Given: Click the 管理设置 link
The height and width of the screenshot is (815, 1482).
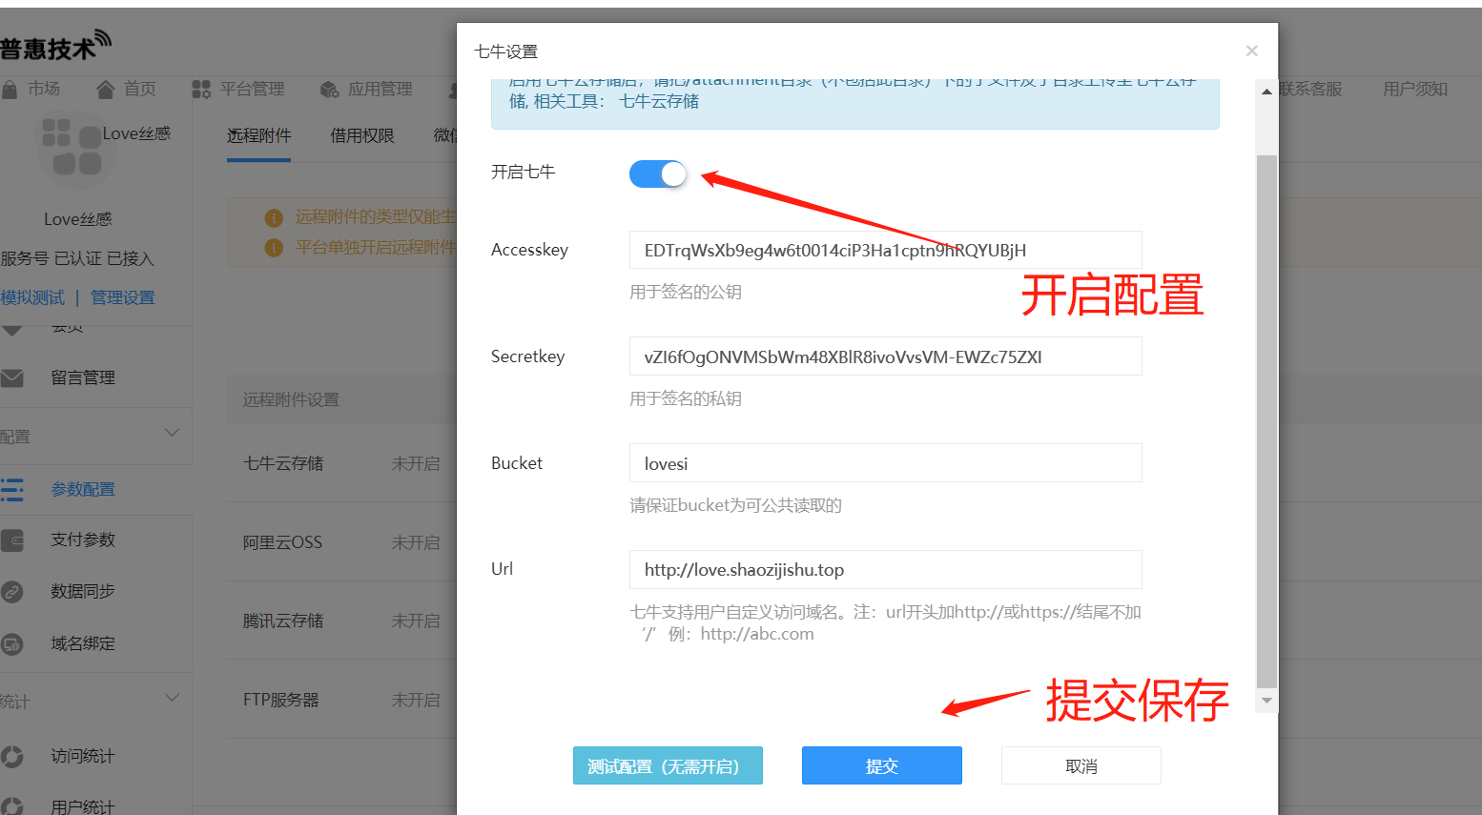Looking at the screenshot, I should click(x=122, y=297).
